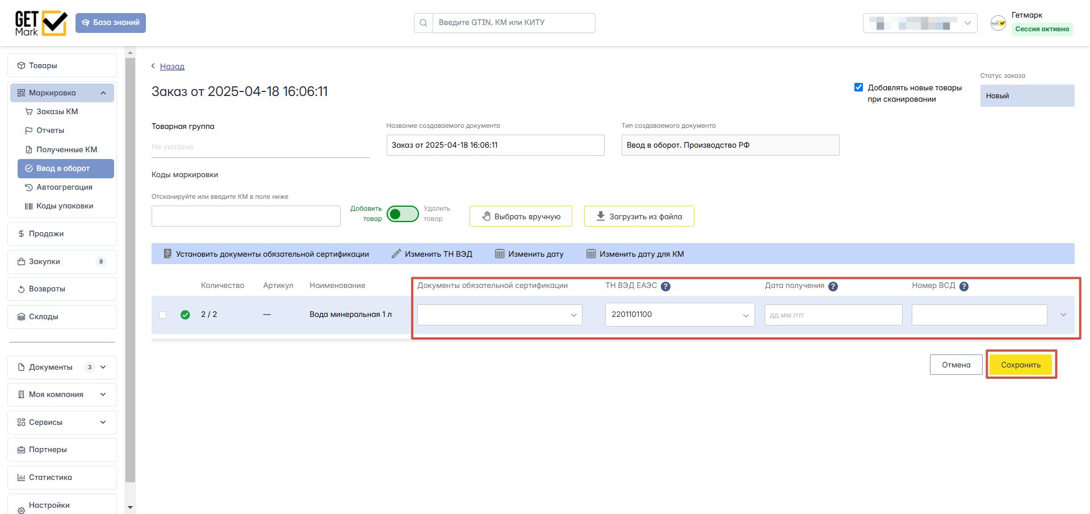
Task: Open Документы обязательной сертификации dropdown in row
Action: 500,315
